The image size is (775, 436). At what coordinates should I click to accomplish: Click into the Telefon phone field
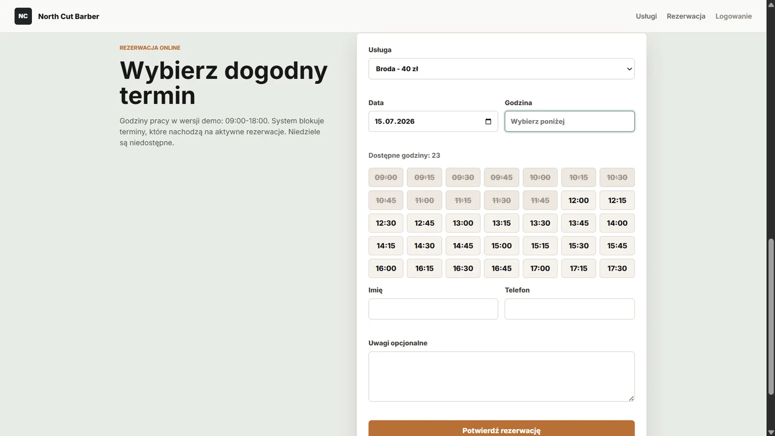point(570,309)
